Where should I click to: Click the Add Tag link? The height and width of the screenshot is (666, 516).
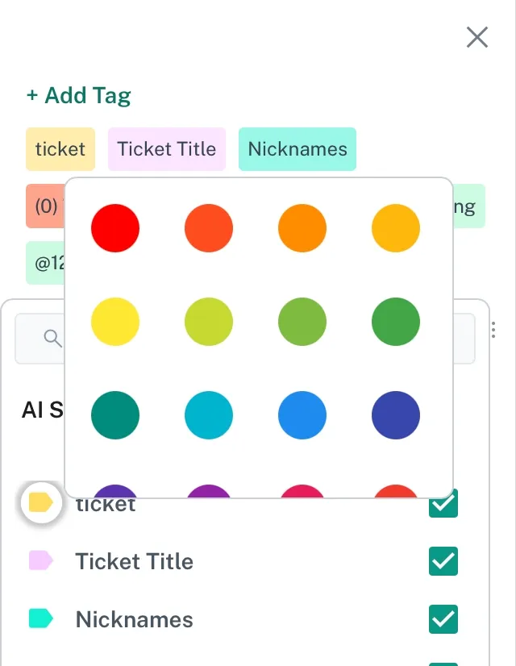[x=78, y=95]
